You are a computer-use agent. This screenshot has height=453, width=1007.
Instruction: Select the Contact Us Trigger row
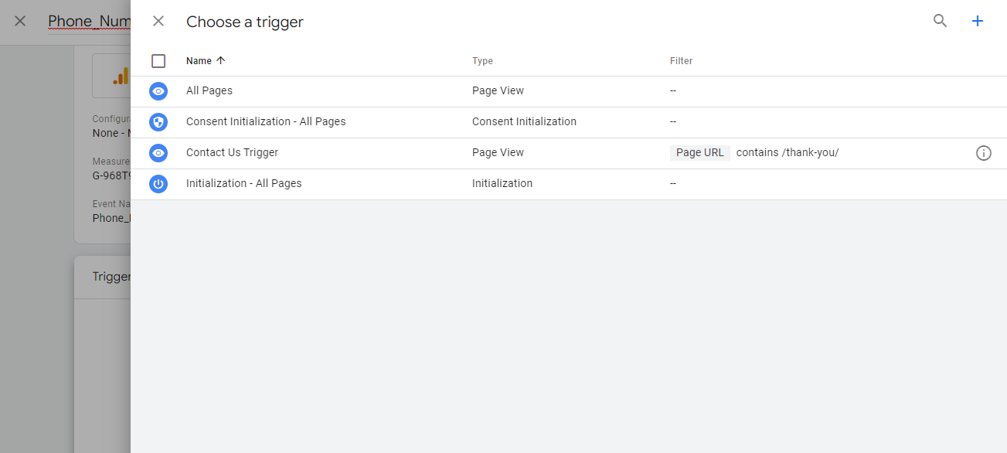point(232,153)
